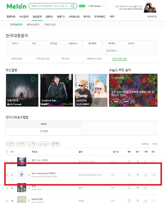165x203 pixels.
Task: Open music video icon for Black leather
Action: coord(154,175)
